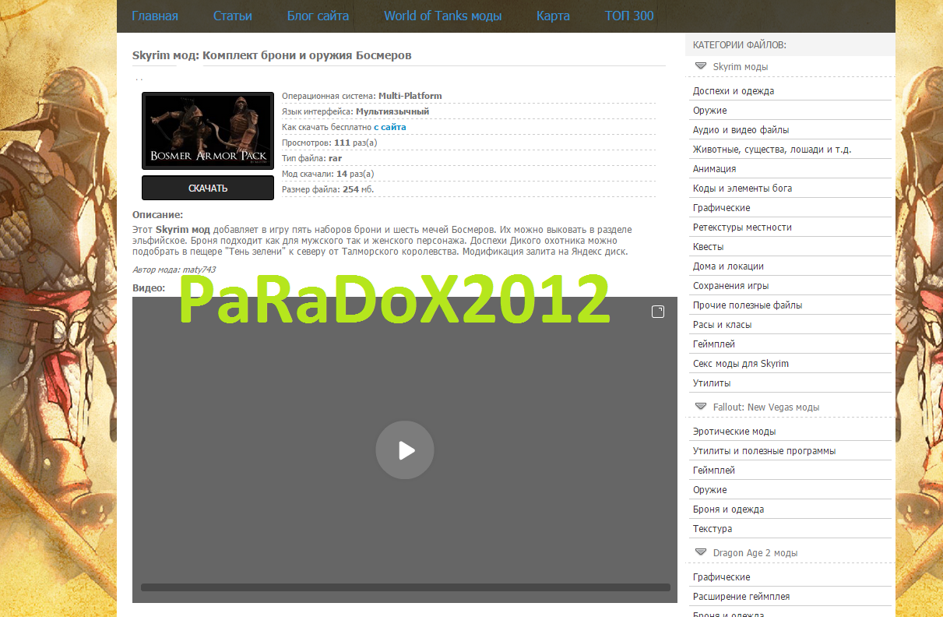Click the video expand icon

point(658,312)
